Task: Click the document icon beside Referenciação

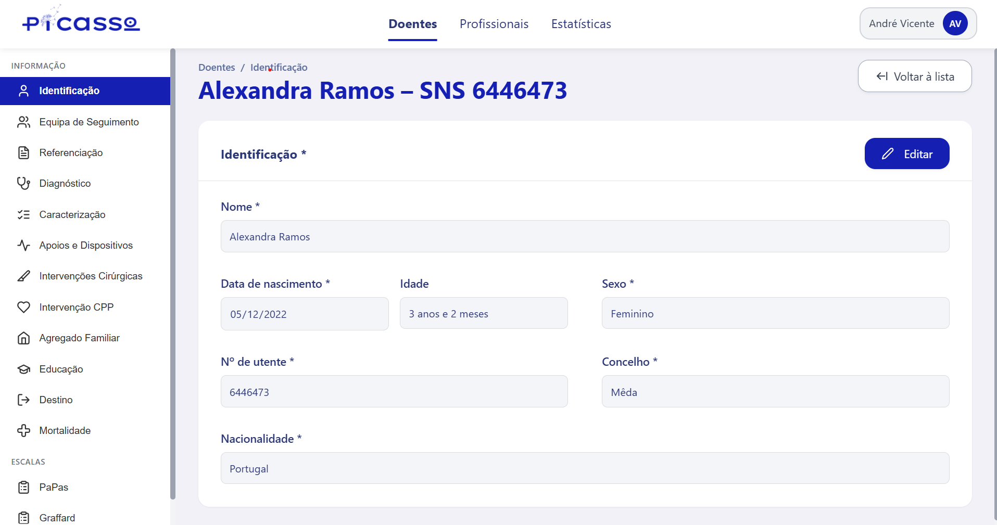Action: [23, 153]
